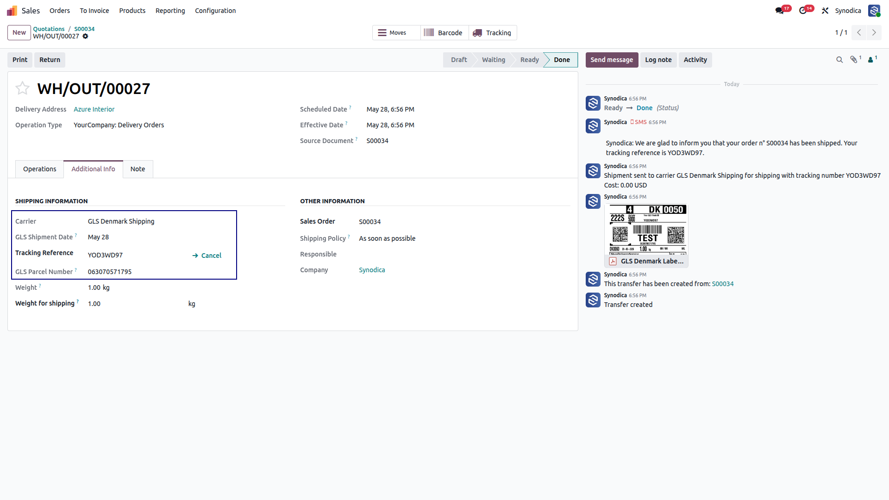Image resolution: width=889 pixels, height=500 pixels.
Task: Click the Send message button
Action: (x=612, y=60)
